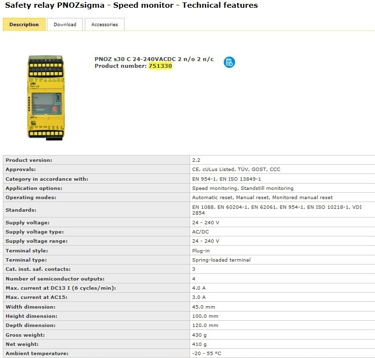Screen dimensions: 375x358
Task: Click the Safety relay PNOZsigma page heading
Action: click(x=131, y=5)
